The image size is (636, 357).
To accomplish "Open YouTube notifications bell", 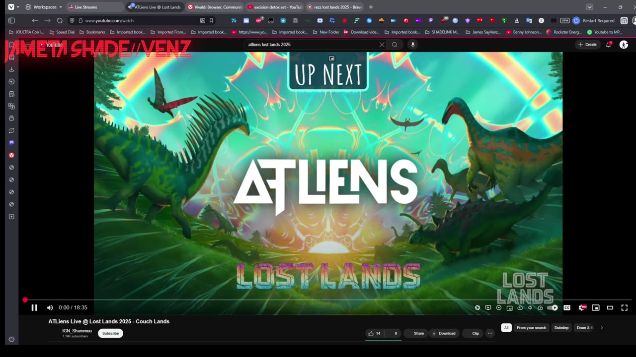I will click(x=609, y=45).
